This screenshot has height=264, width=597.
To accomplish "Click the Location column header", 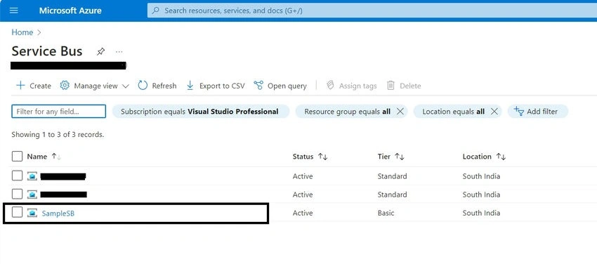I will pyautogui.click(x=477, y=157).
